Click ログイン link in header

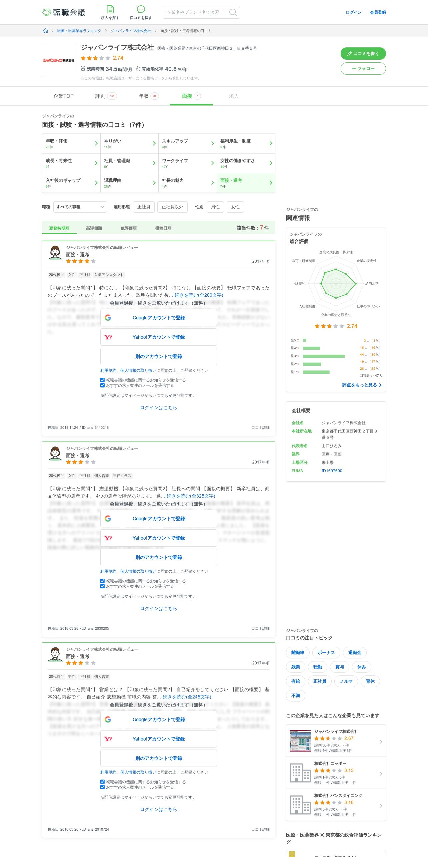click(354, 12)
